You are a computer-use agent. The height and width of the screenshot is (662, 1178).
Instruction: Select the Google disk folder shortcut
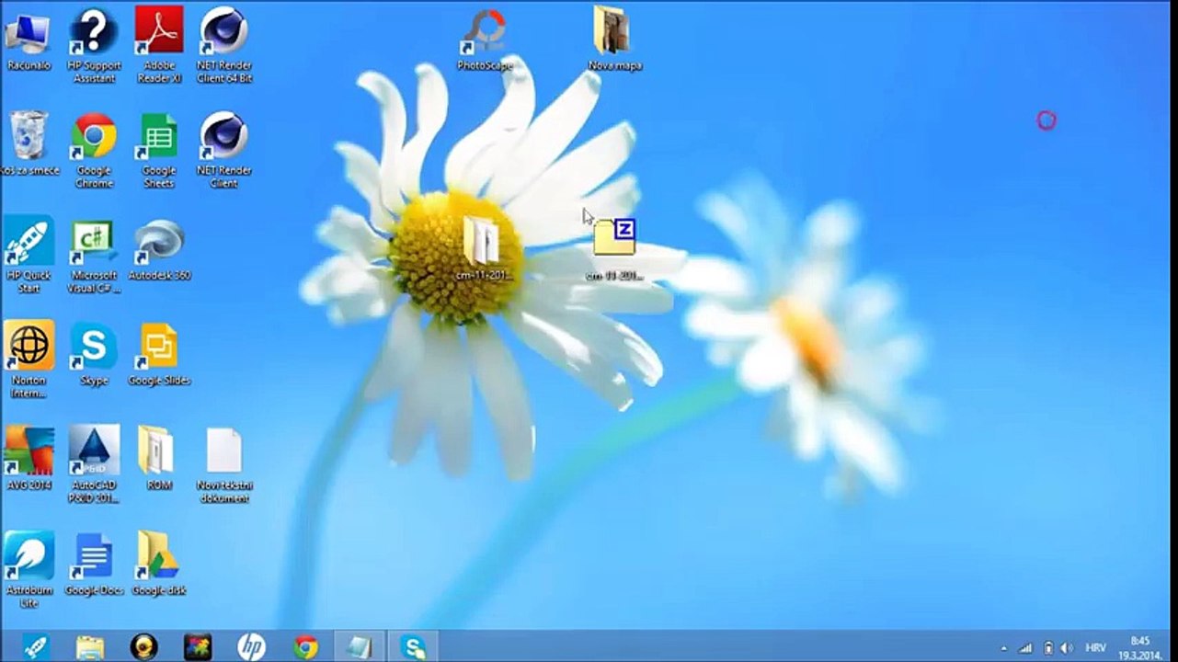pyautogui.click(x=159, y=564)
